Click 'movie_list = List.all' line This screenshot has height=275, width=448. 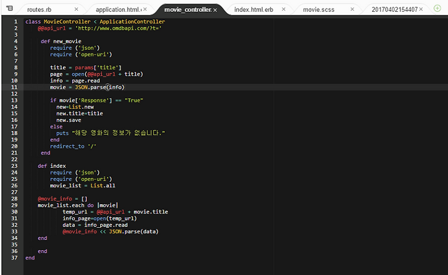tap(83, 186)
